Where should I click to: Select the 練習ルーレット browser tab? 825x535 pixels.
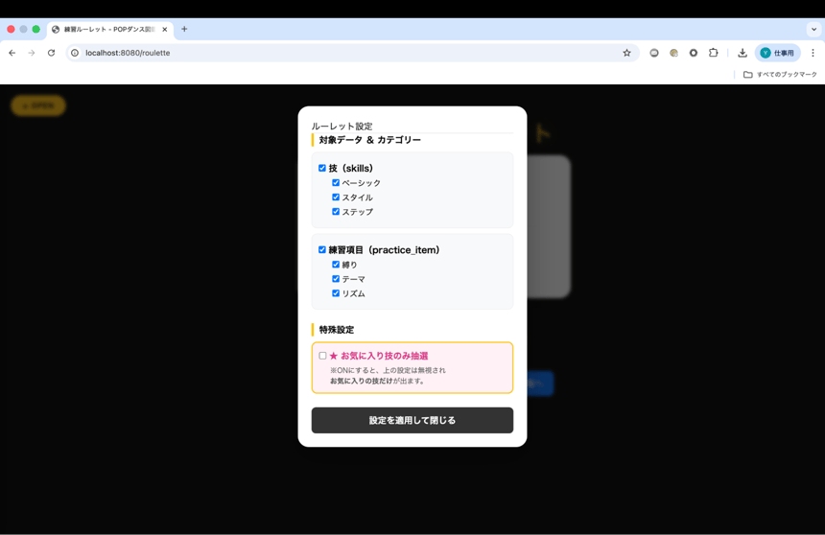click(x=110, y=30)
